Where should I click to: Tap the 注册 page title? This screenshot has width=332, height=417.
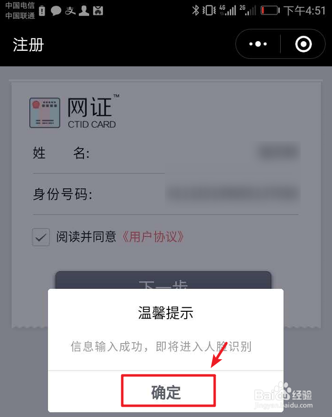28,45
